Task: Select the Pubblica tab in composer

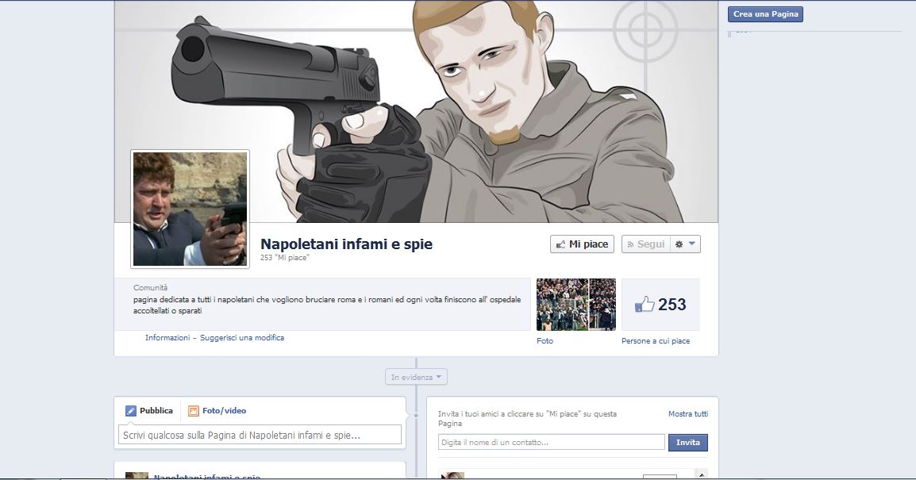Action: tap(149, 411)
